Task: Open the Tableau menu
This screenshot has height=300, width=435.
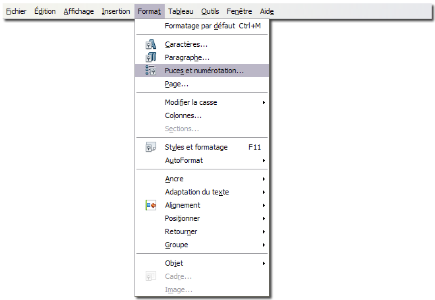Action: pos(181,11)
